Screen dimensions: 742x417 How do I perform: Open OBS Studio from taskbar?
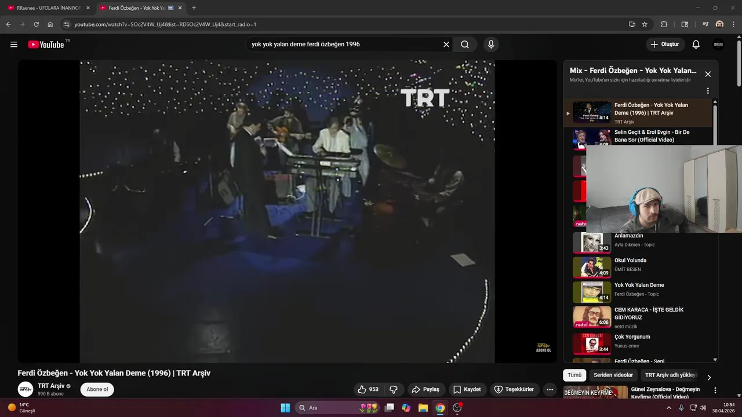tap(457, 408)
